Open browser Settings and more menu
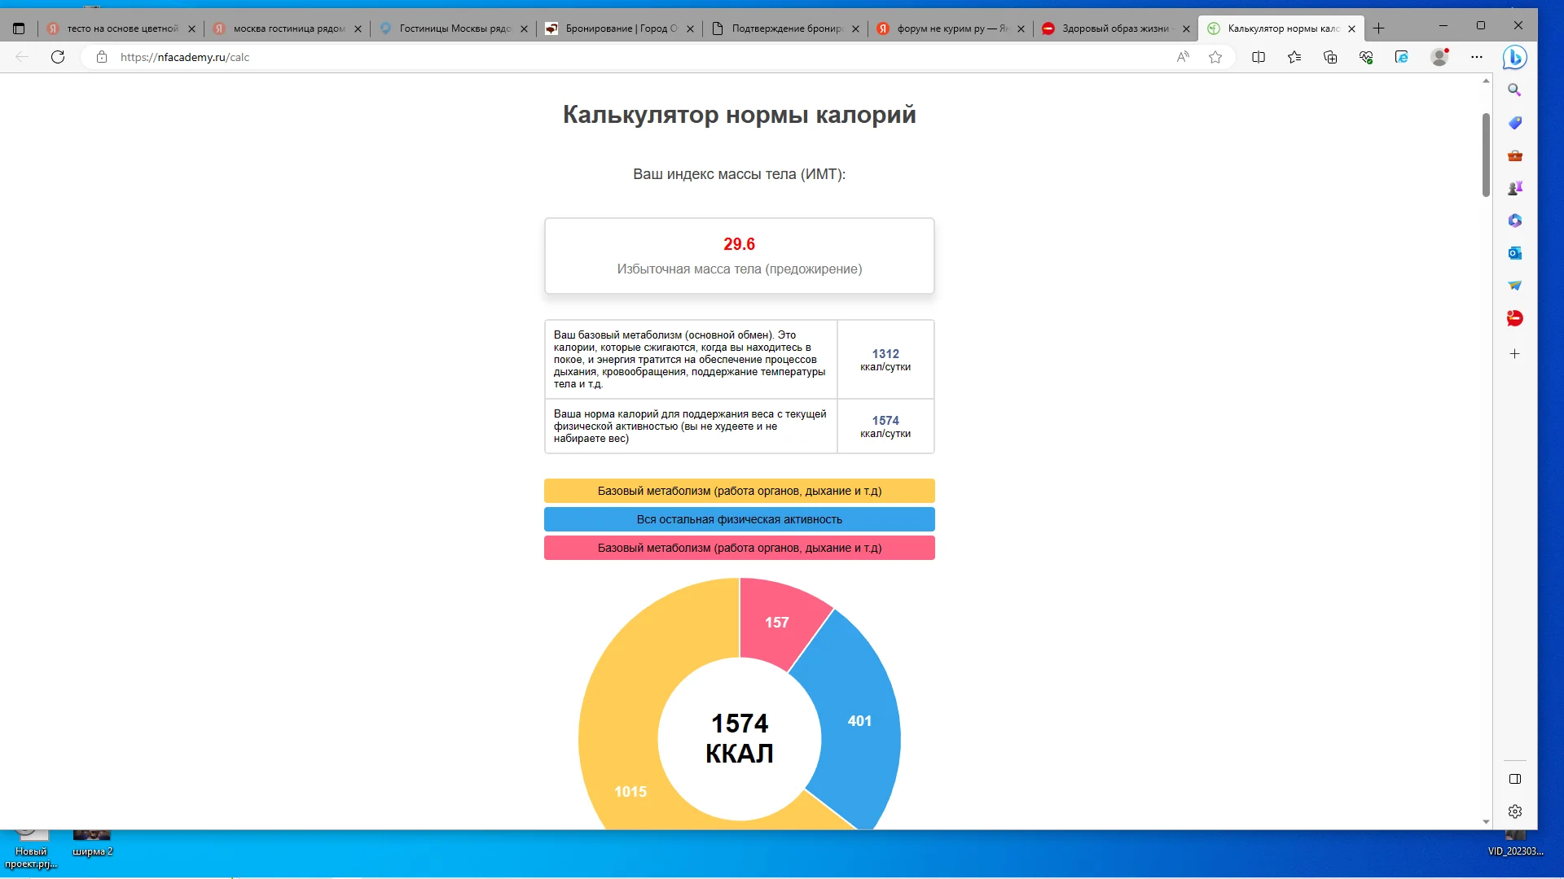The height and width of the screenshot is (879, 1564). [1477, 57]
